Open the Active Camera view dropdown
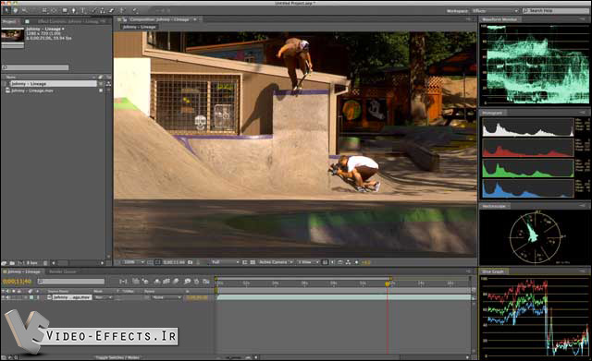592x361 pixels. coord(276,262)
